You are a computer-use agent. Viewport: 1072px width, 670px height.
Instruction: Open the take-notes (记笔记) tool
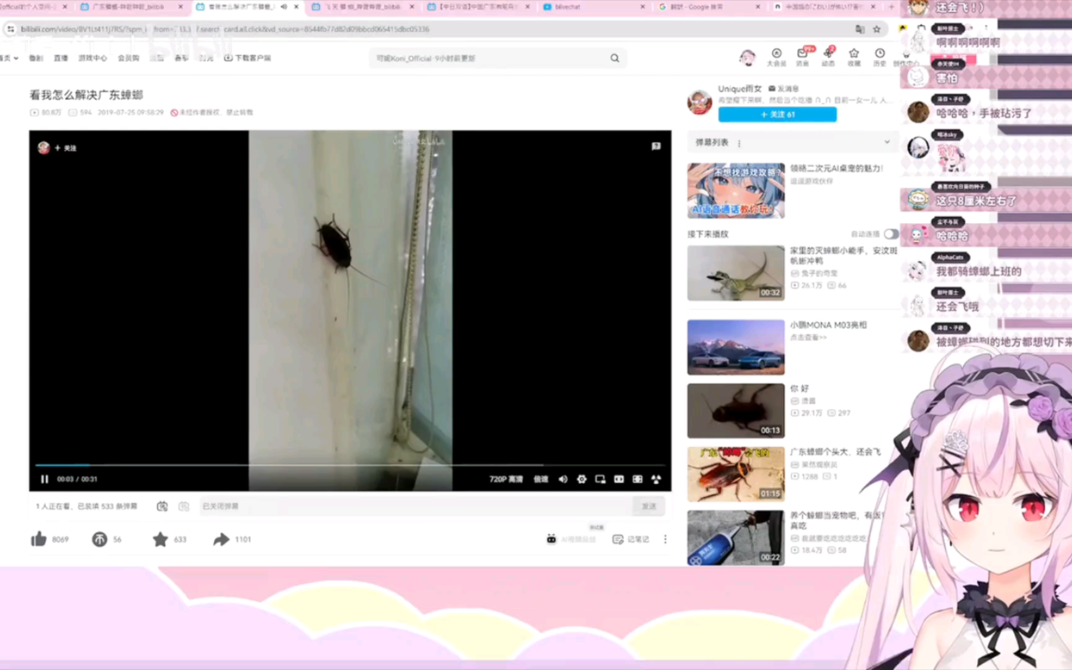click(630, 539)
